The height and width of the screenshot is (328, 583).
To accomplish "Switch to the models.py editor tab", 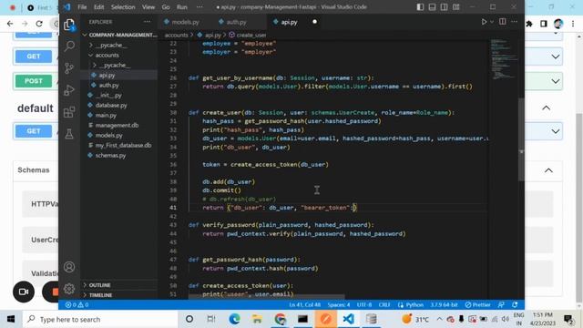I will coord(182,22).
